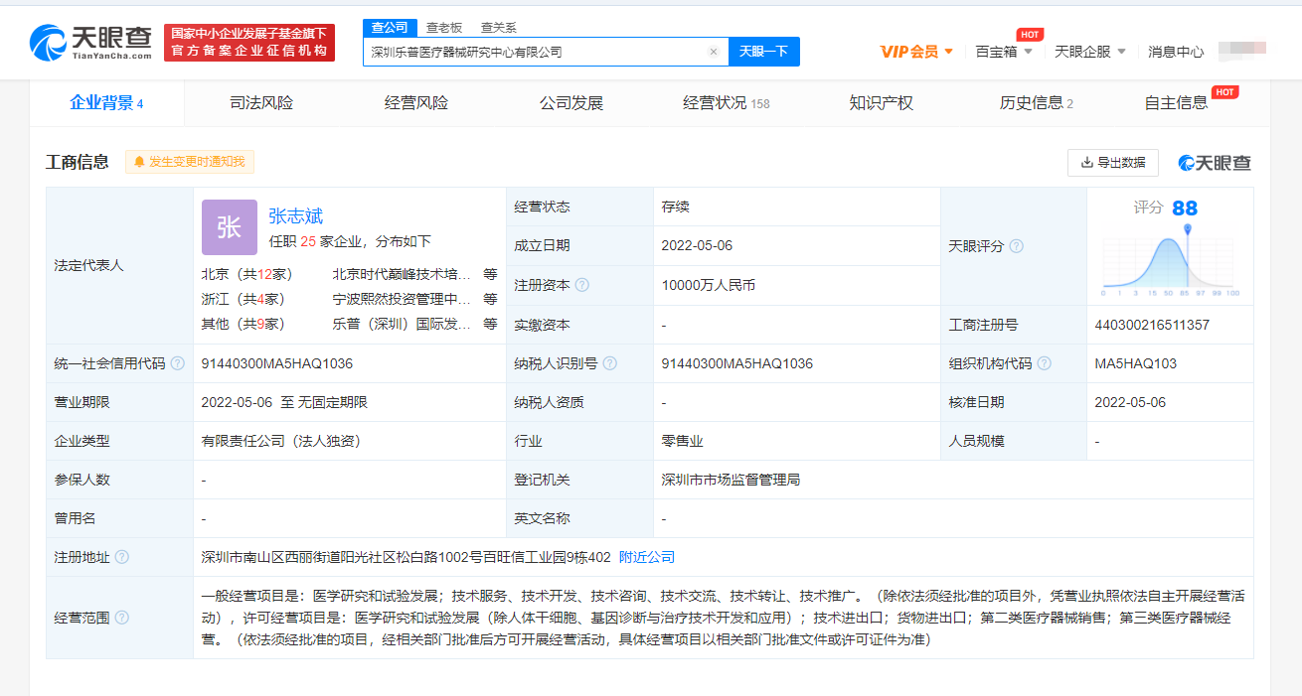Click help icon beside 组织机构代码

pos(1046,363)
